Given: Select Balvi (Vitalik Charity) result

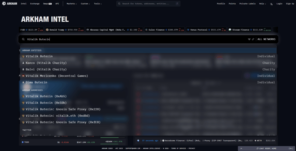Looking at the screenshot, I should pyautogui.click(x=148, y=69).
